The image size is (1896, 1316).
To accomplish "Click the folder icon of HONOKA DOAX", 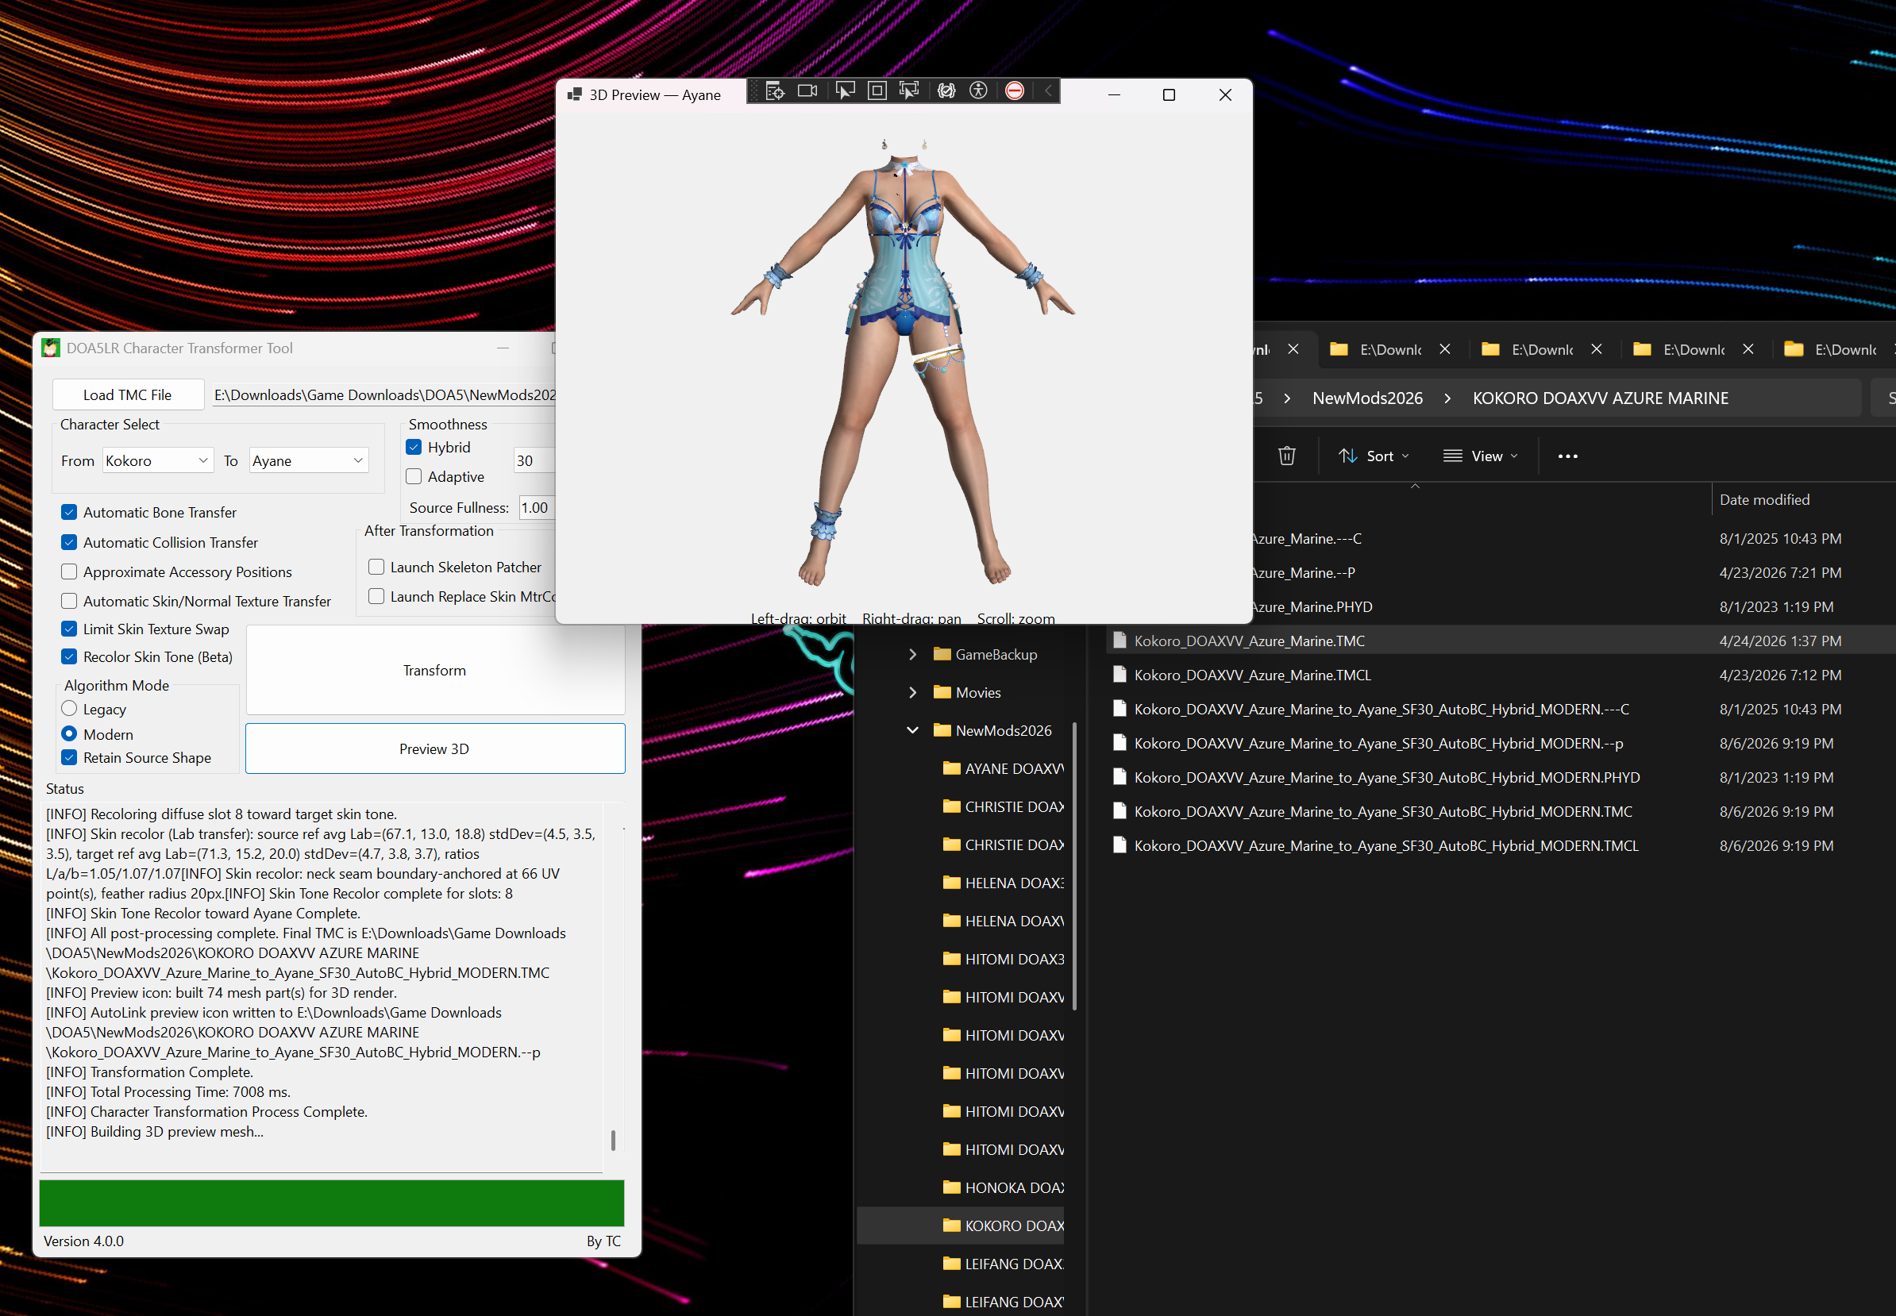I will [952, 1187].
